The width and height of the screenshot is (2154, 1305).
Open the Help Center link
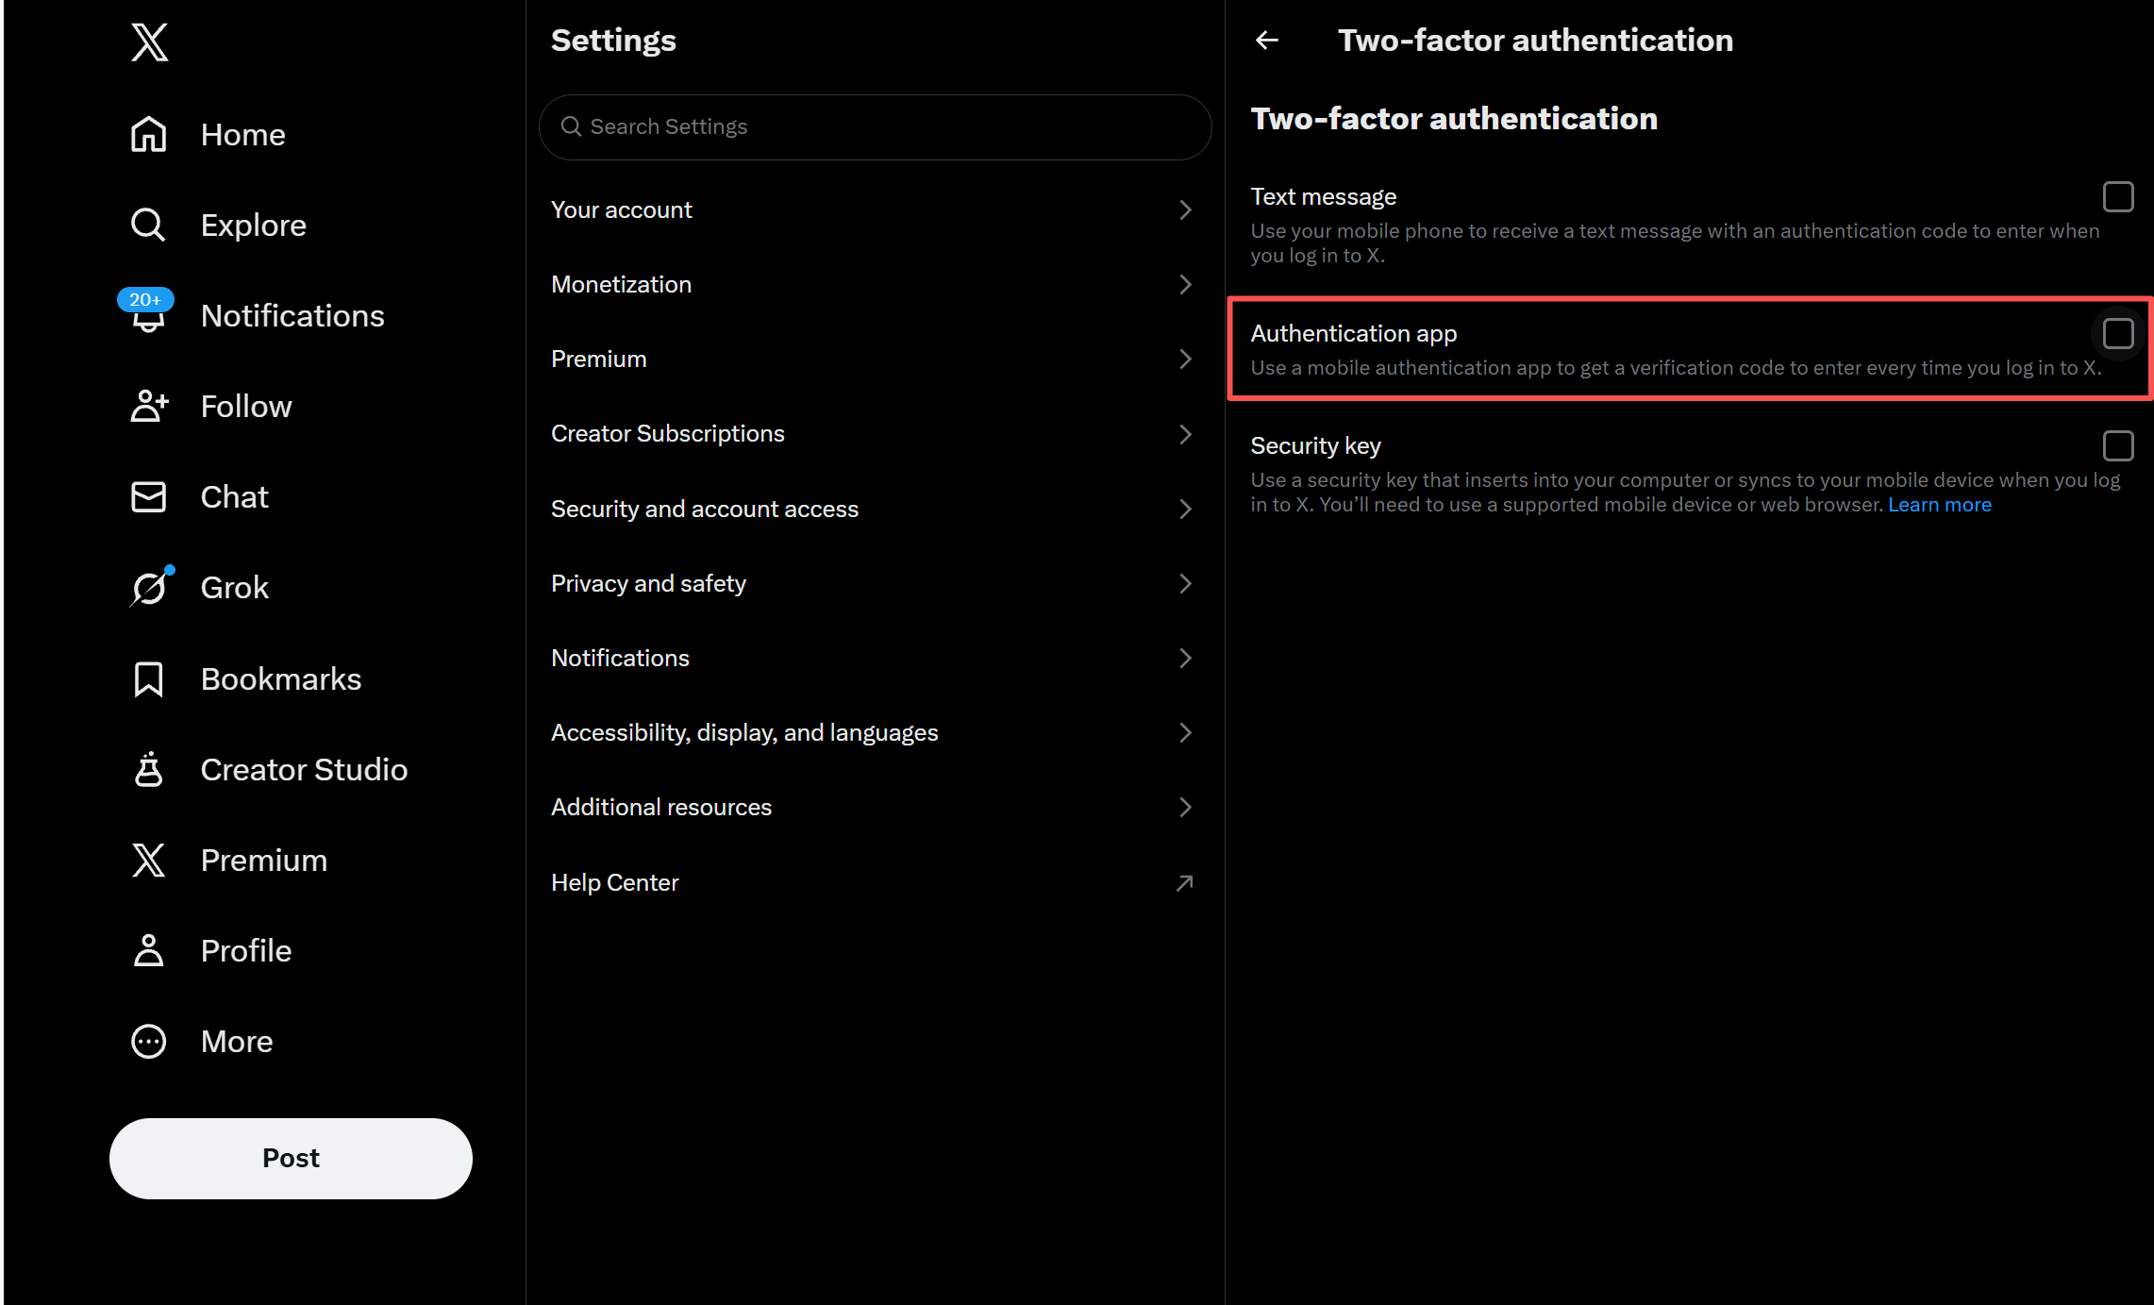click(x=875, y=882)
